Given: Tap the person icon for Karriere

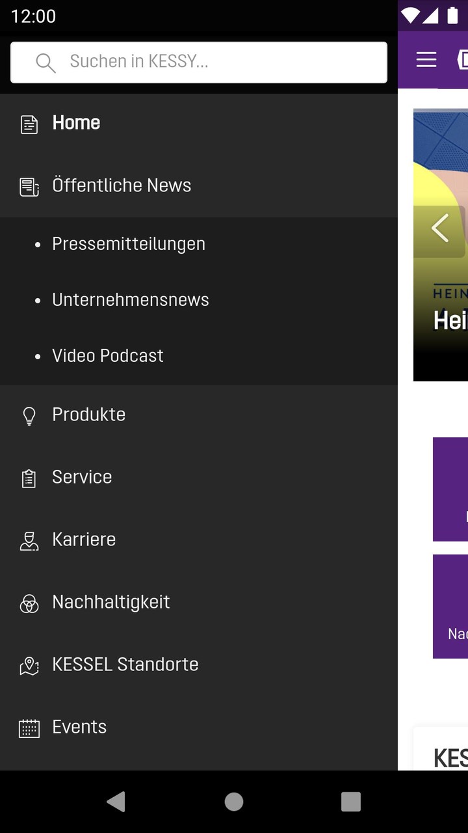Looking at the screenshot, I should coord(29,541).
